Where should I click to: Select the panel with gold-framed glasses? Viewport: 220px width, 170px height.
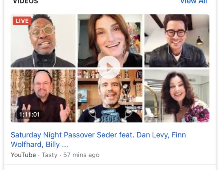[43, 41]
